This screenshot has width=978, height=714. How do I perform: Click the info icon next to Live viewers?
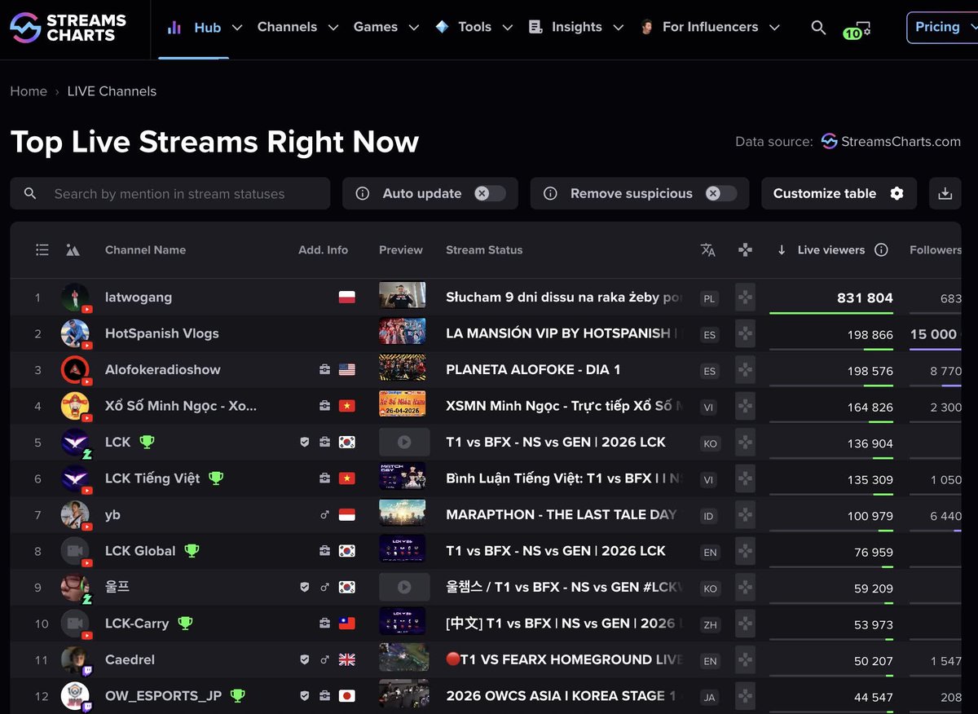881,250
